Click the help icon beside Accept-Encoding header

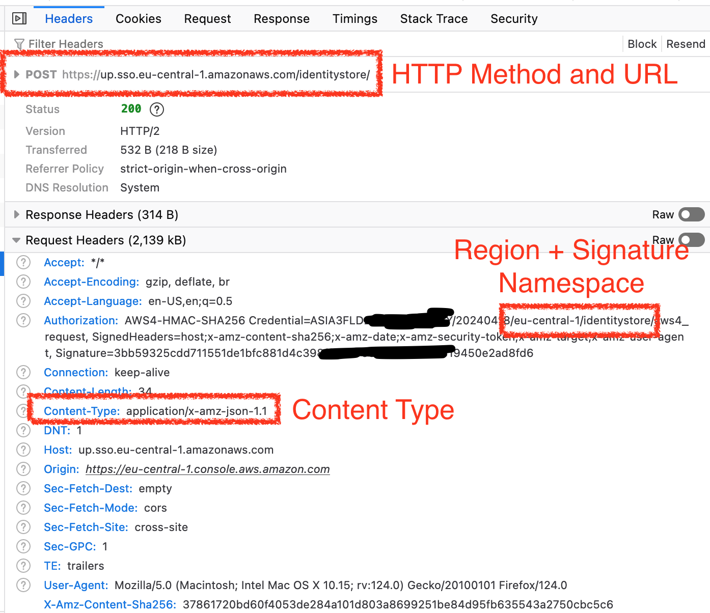23,282
